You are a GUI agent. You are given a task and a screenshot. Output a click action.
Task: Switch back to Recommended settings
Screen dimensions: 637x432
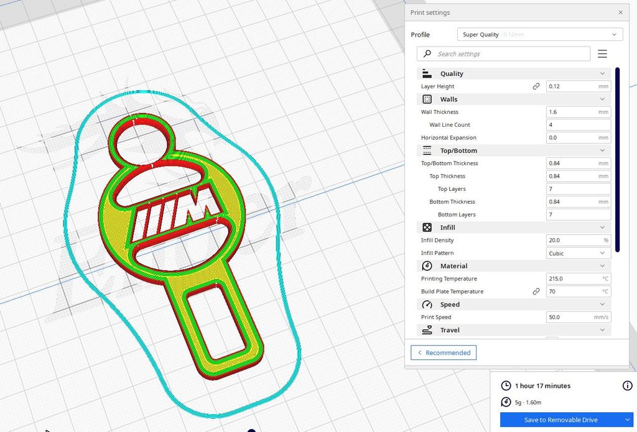(x=444, y=353)
